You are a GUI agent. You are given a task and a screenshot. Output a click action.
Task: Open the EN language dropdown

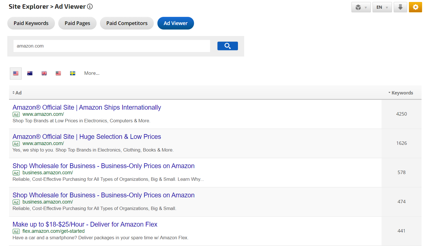(382, 7)
